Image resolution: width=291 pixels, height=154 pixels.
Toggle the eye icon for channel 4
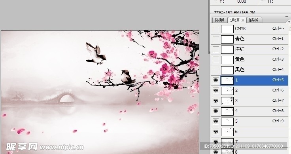215,111
